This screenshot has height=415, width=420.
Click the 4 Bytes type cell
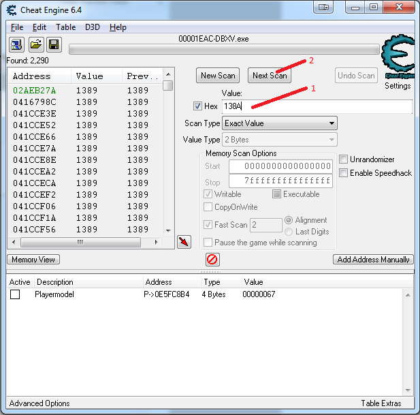(214, 294)
